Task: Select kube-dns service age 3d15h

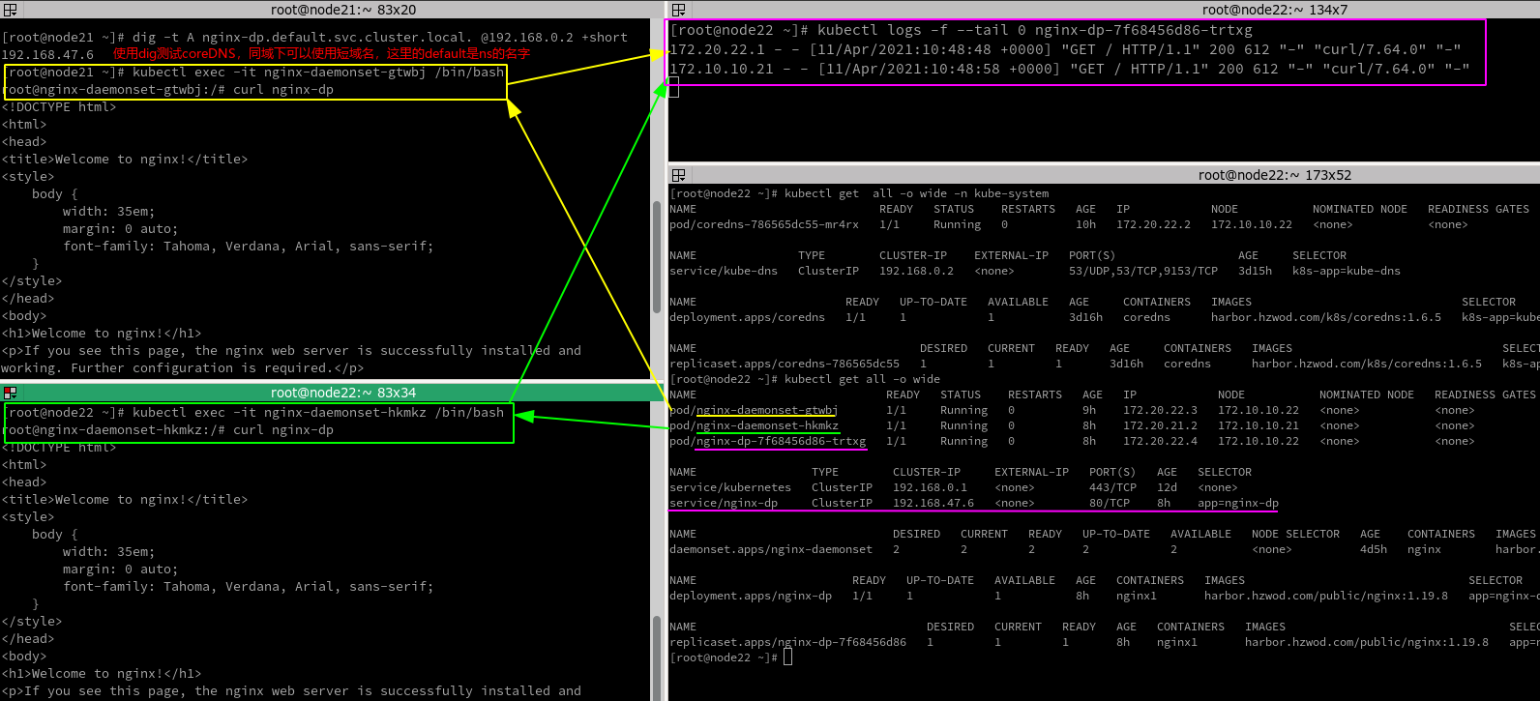Action: (x=1256, y=271)
